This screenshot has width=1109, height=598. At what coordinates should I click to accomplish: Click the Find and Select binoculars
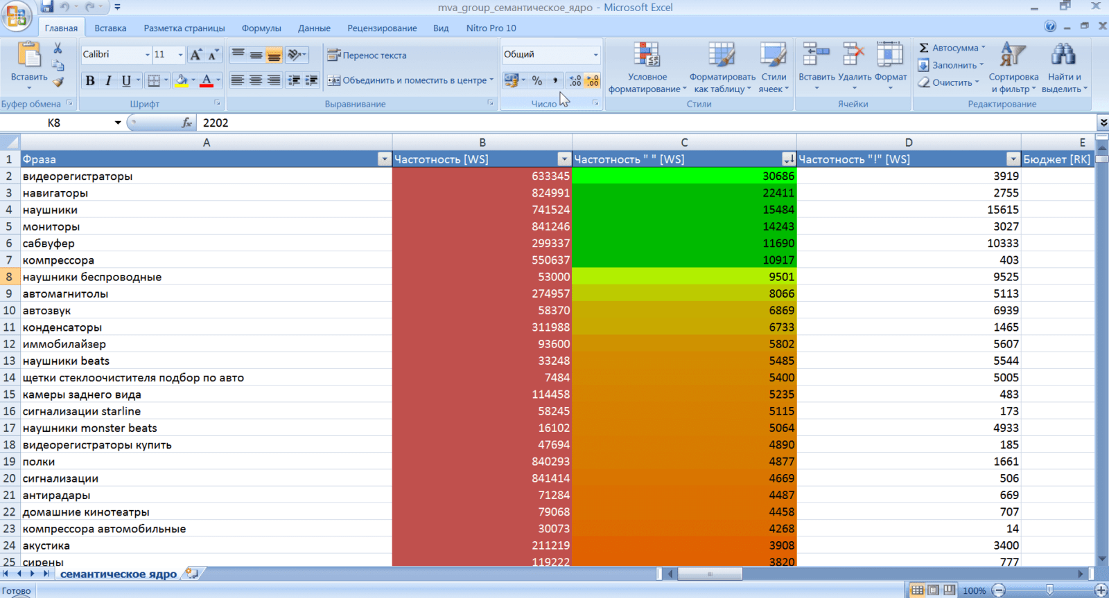click(1063, 68)
